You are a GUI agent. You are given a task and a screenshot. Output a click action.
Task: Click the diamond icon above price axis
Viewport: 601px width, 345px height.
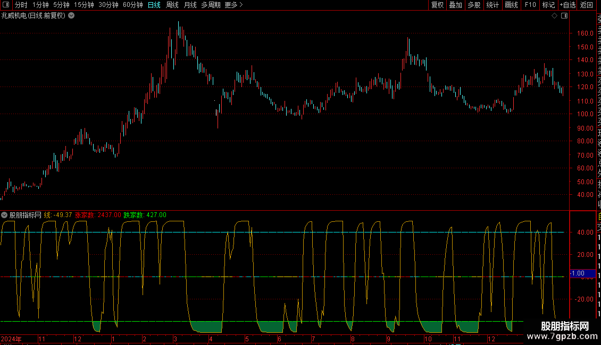coord(554,16)
